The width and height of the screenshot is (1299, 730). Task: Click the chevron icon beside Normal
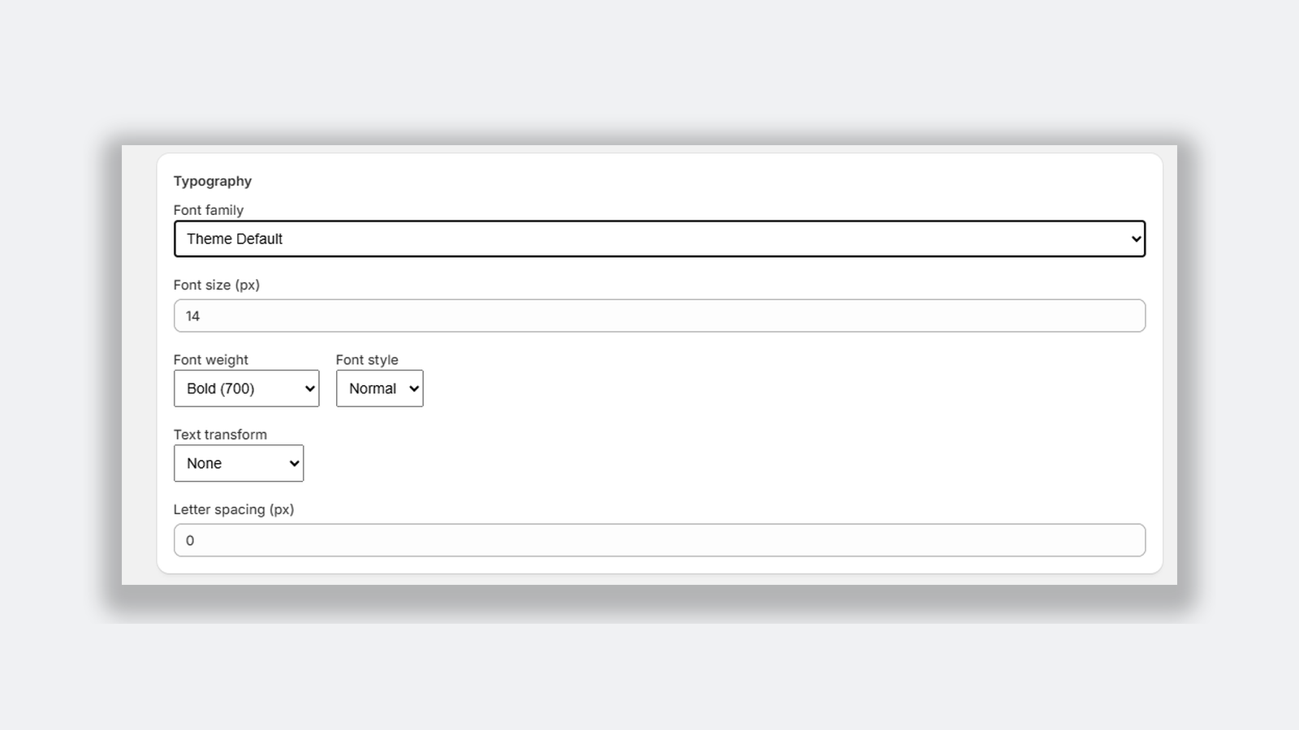[x=413, y=389]
